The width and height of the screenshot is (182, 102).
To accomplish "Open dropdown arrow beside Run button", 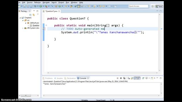I will pos(43,6).
